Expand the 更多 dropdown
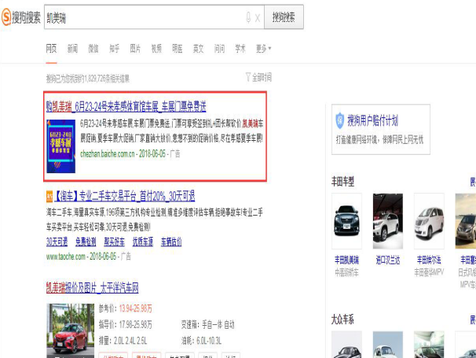Viewport: 476px width, 358px height. coord(263,48)
